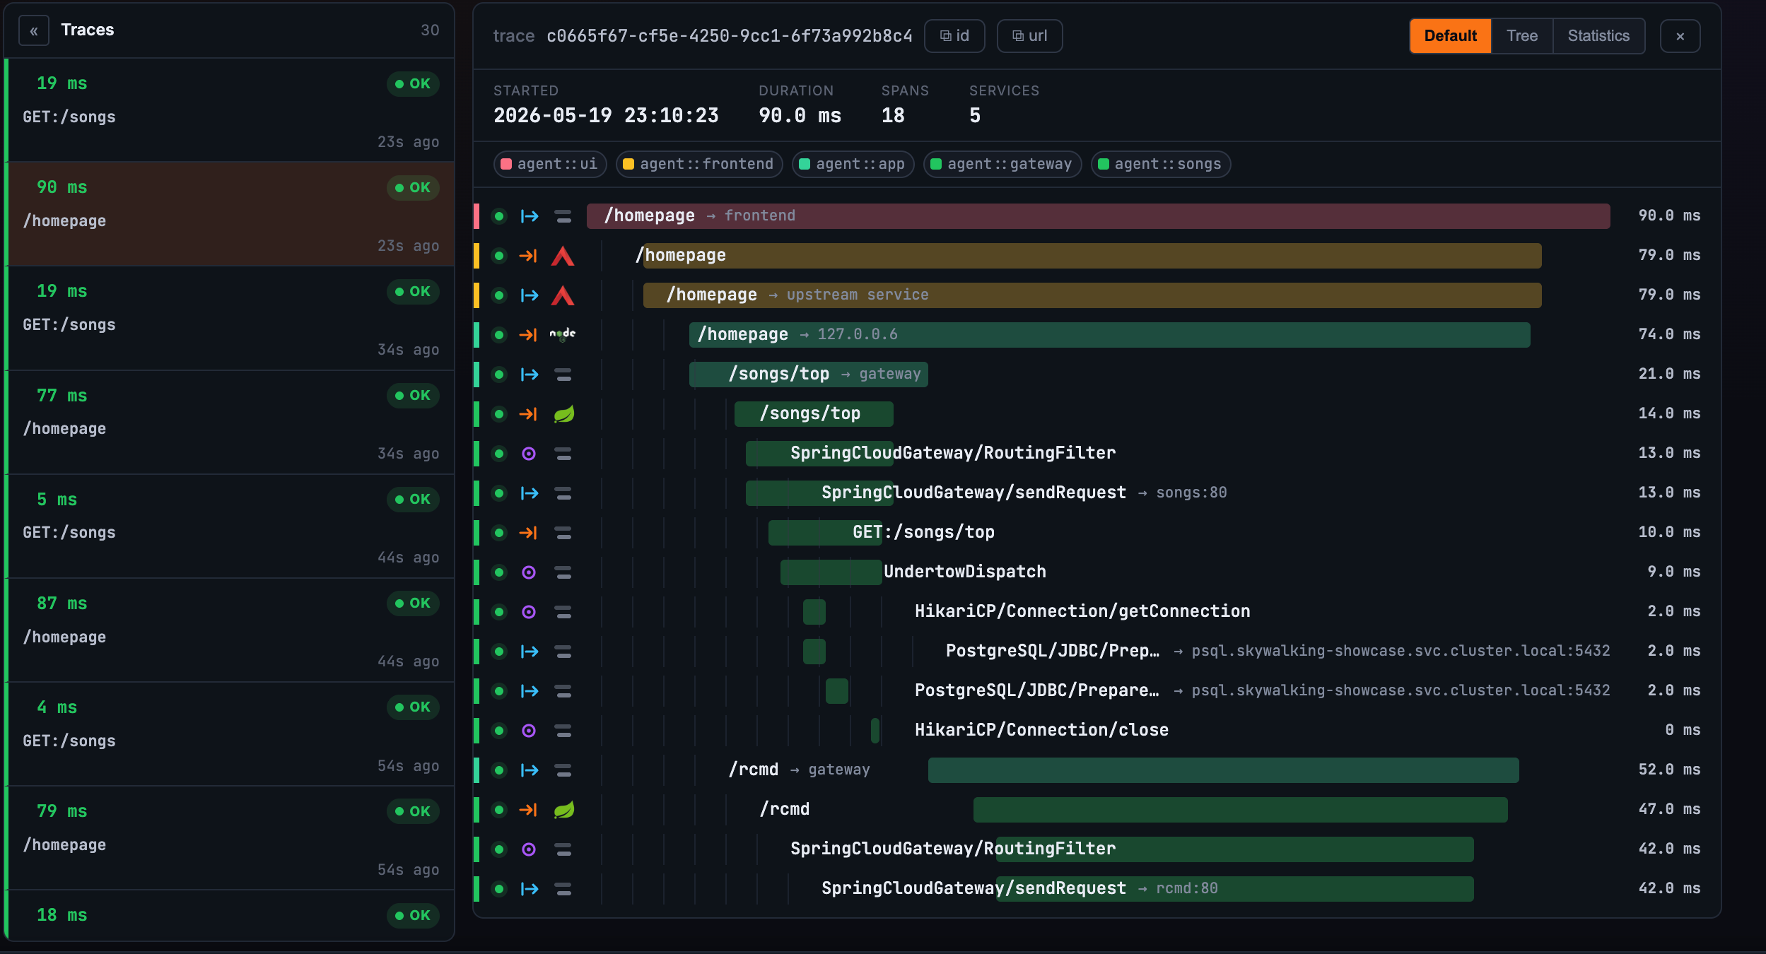Select the HikariCP/Connection/getConnection span
The image size is (1766, 954).
tap(1097, 612)
